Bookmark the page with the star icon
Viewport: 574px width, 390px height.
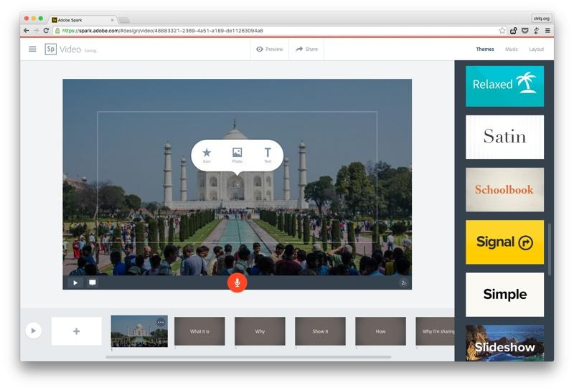[502, 31]
